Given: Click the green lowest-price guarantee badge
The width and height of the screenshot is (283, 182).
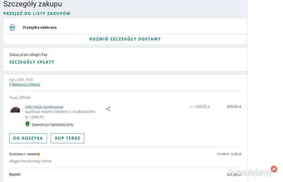Looking at the screenshot, I should (x=27, y=124).
